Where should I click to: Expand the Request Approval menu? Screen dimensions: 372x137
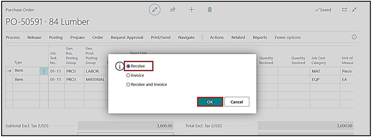click(127, 37)
